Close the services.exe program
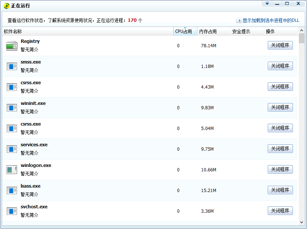The image size is (307, 229). click(280, 149)
